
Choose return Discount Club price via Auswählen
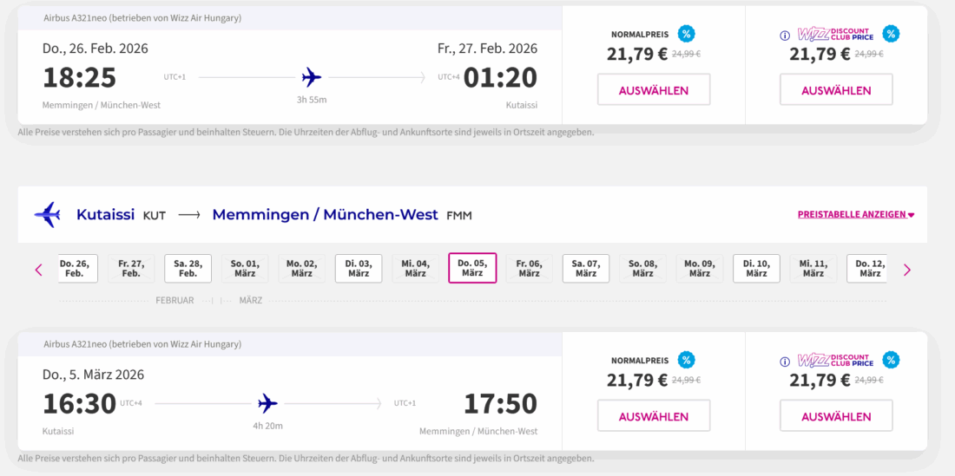[836, 416]
